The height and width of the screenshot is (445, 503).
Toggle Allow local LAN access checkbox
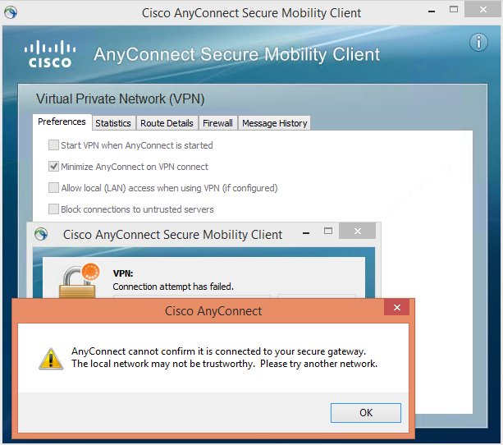tap(53, 188)
